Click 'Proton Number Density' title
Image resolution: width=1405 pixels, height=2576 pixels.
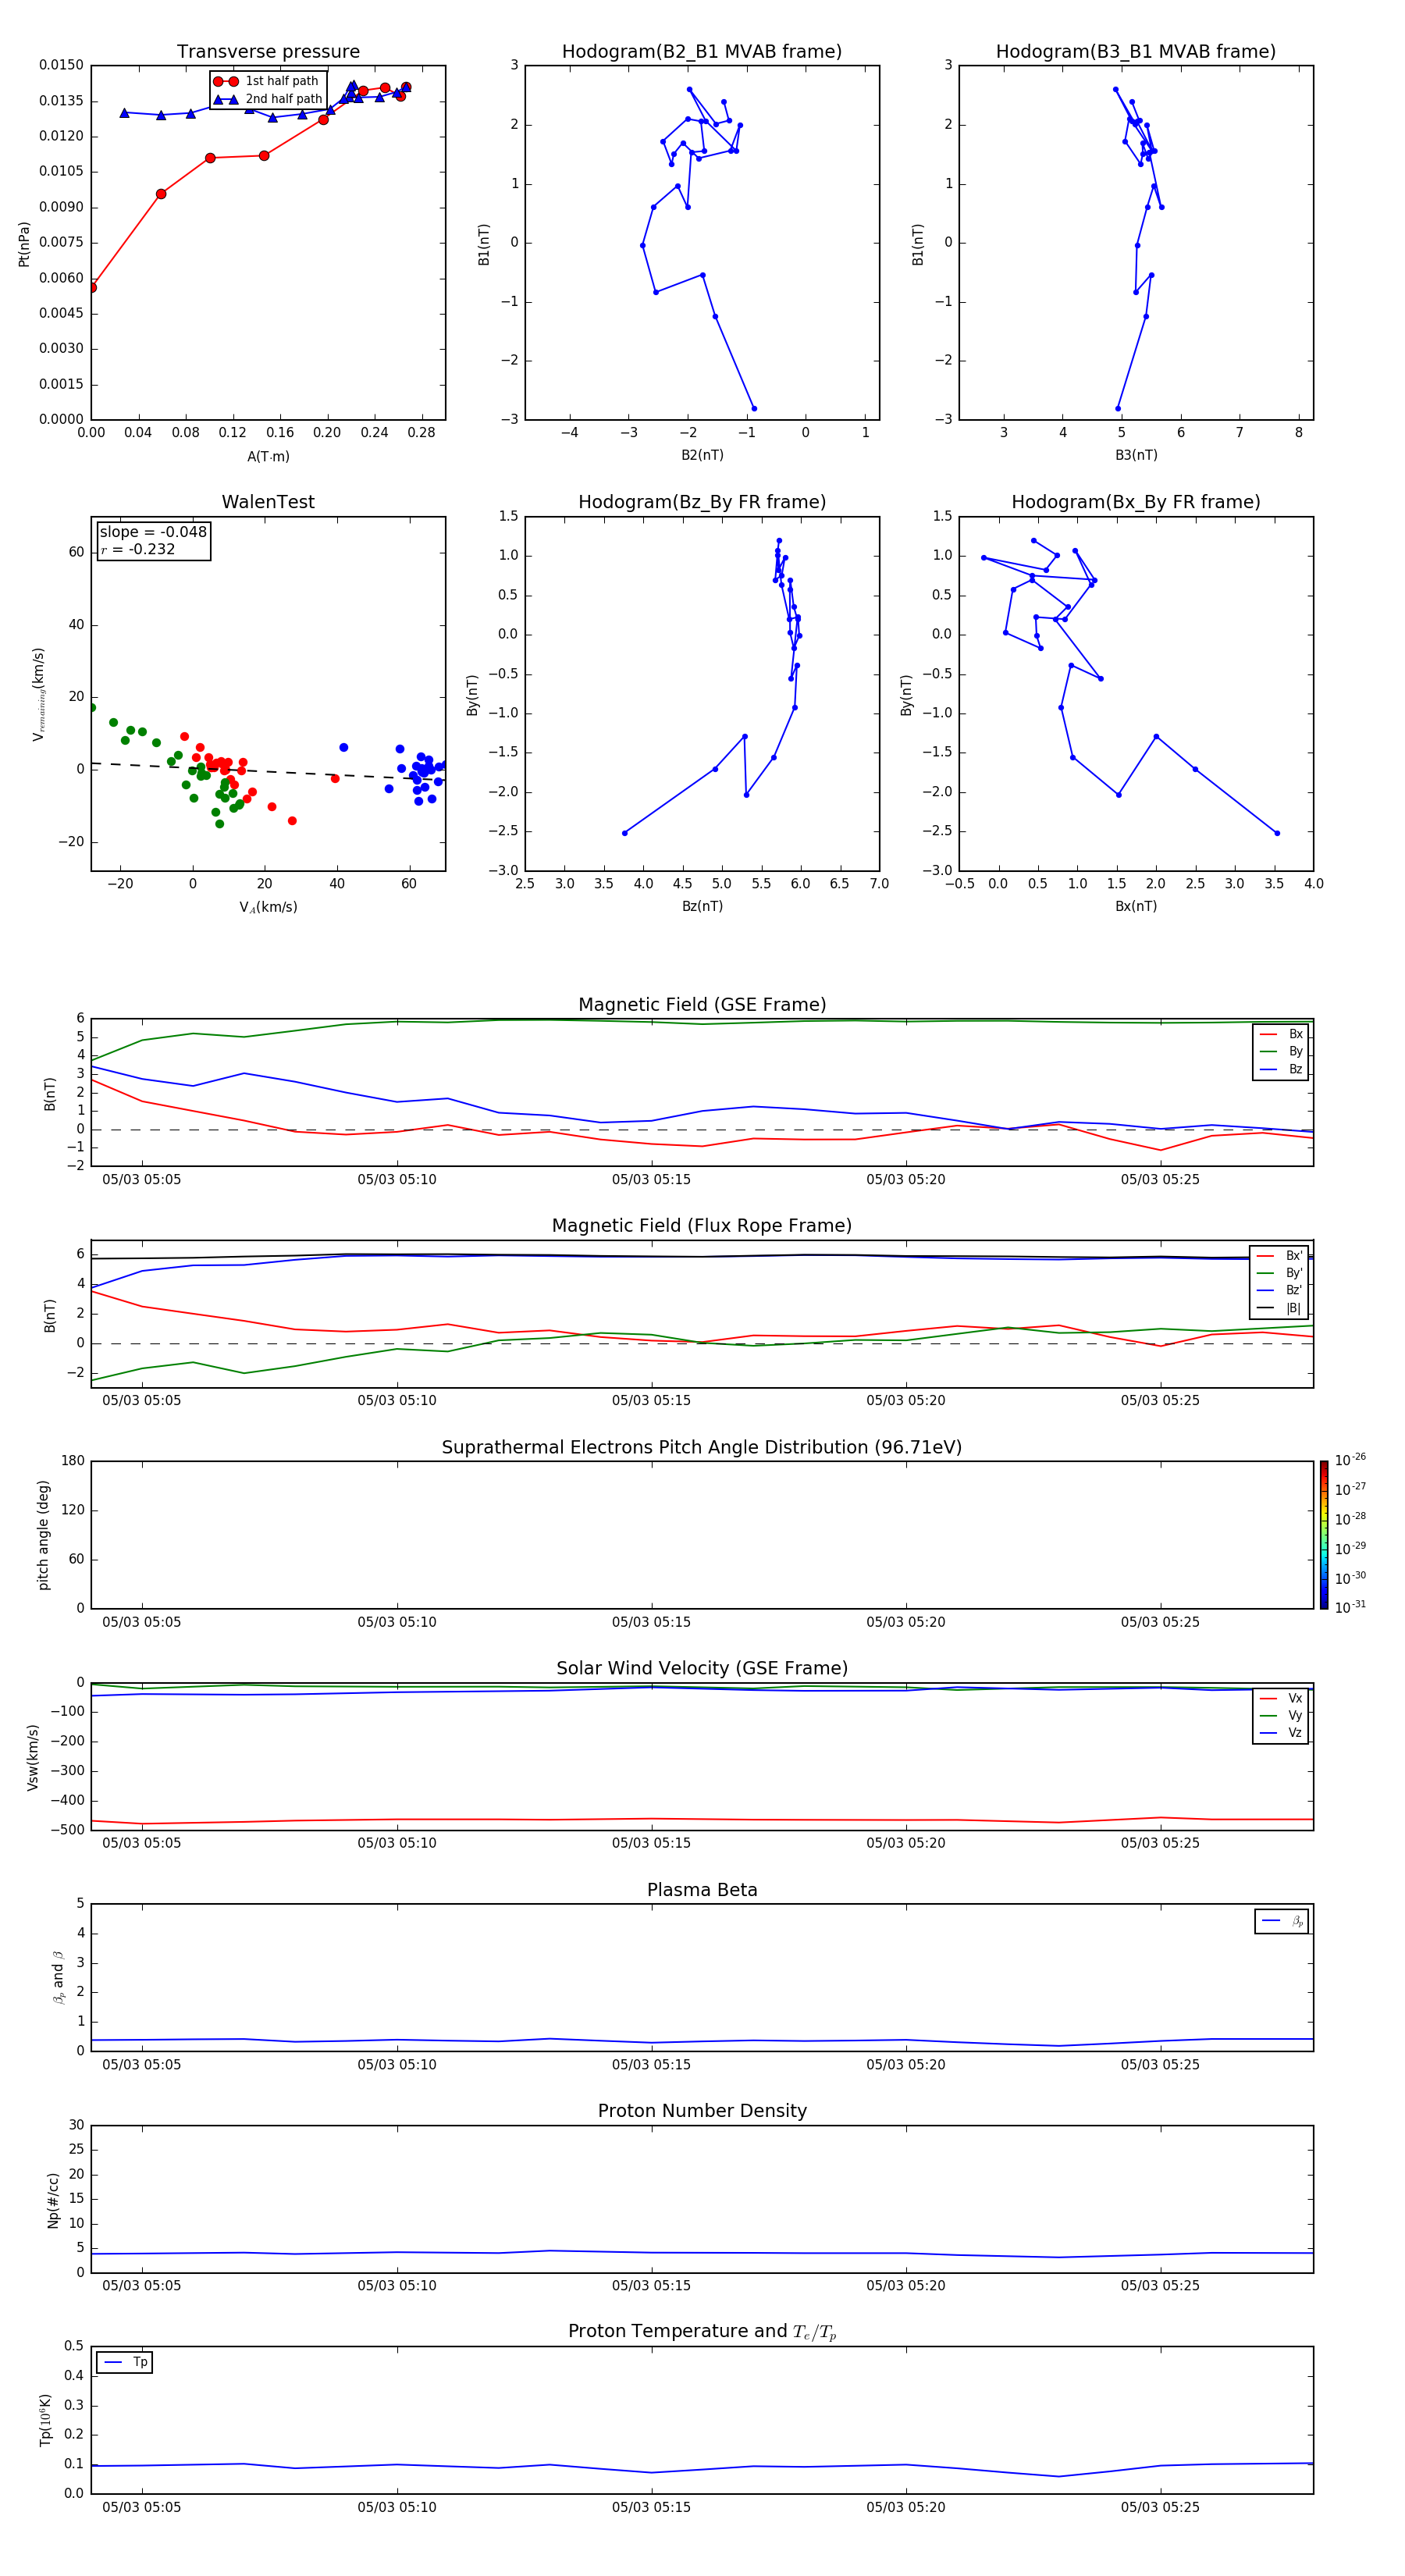(x=702, y=2111)
